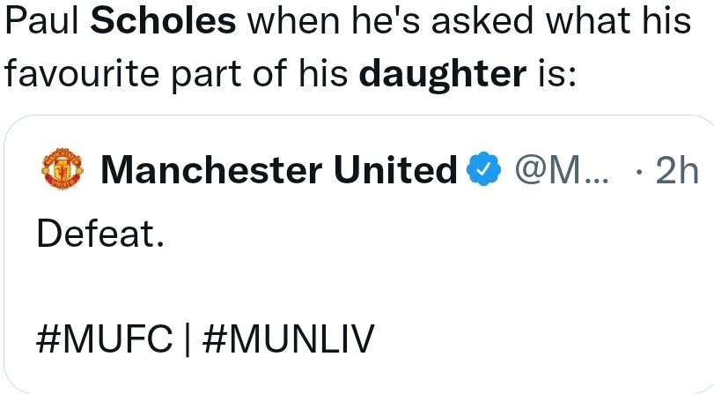Click the dot separator before 2h
714x394 pixels.
[638, 170]
